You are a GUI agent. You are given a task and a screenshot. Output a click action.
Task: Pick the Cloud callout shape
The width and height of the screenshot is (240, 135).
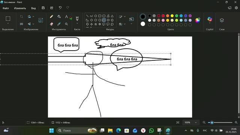tap(112, 24)
